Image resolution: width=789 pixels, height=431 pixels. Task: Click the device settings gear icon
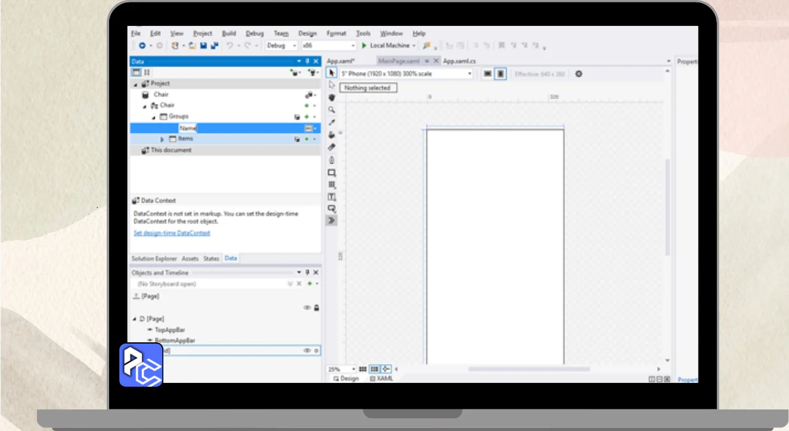tap(578, 74)
